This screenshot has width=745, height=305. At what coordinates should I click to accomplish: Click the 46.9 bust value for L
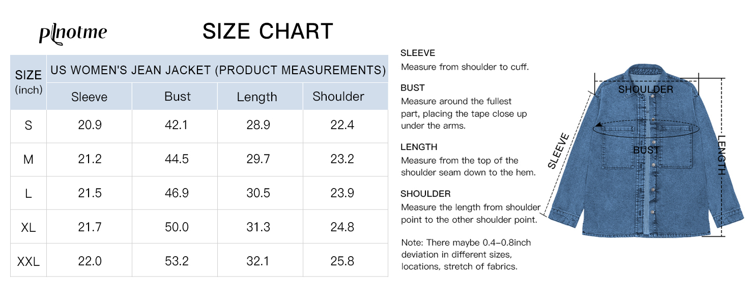tap(177, 193)
